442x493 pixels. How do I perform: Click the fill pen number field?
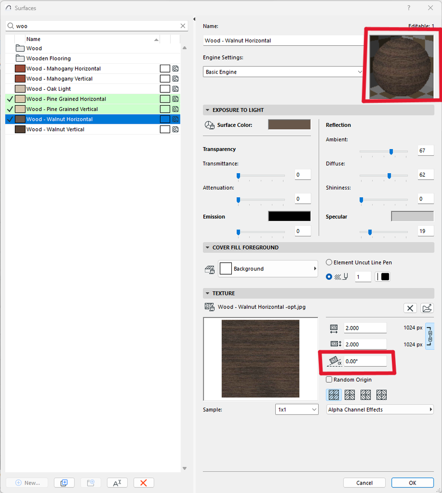point(363,277)
